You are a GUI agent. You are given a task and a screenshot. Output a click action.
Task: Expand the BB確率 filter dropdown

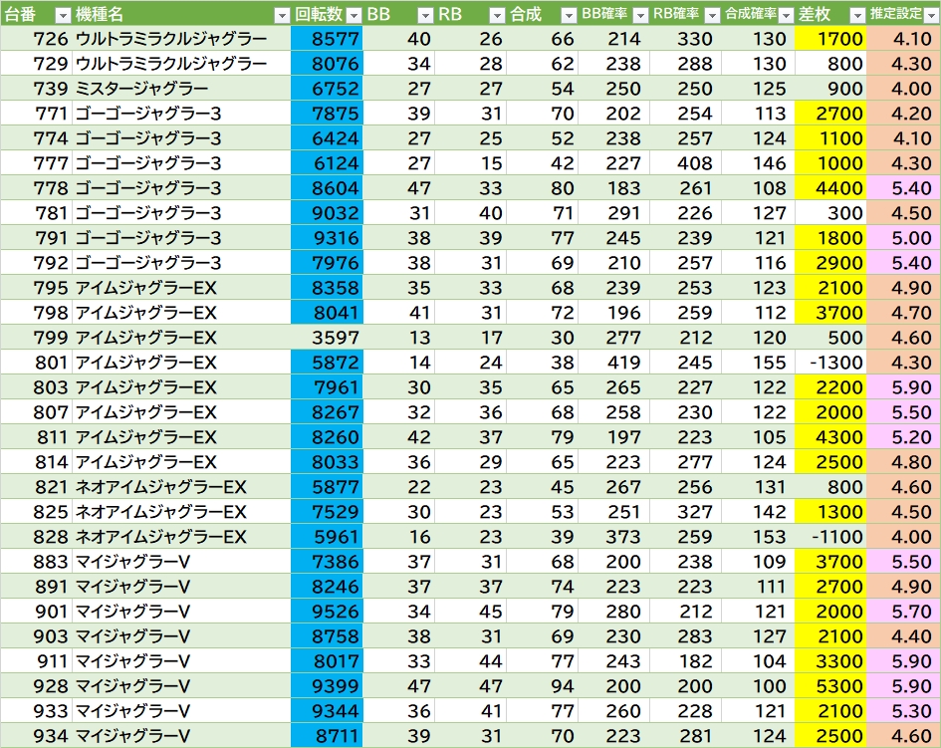(639, 15)
